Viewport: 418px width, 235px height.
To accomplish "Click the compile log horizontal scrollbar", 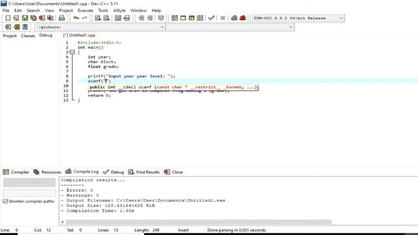I will 199,222.
